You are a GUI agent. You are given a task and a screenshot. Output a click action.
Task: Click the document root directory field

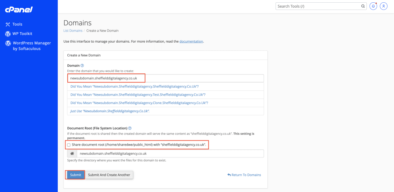click(x=170, y=153)
